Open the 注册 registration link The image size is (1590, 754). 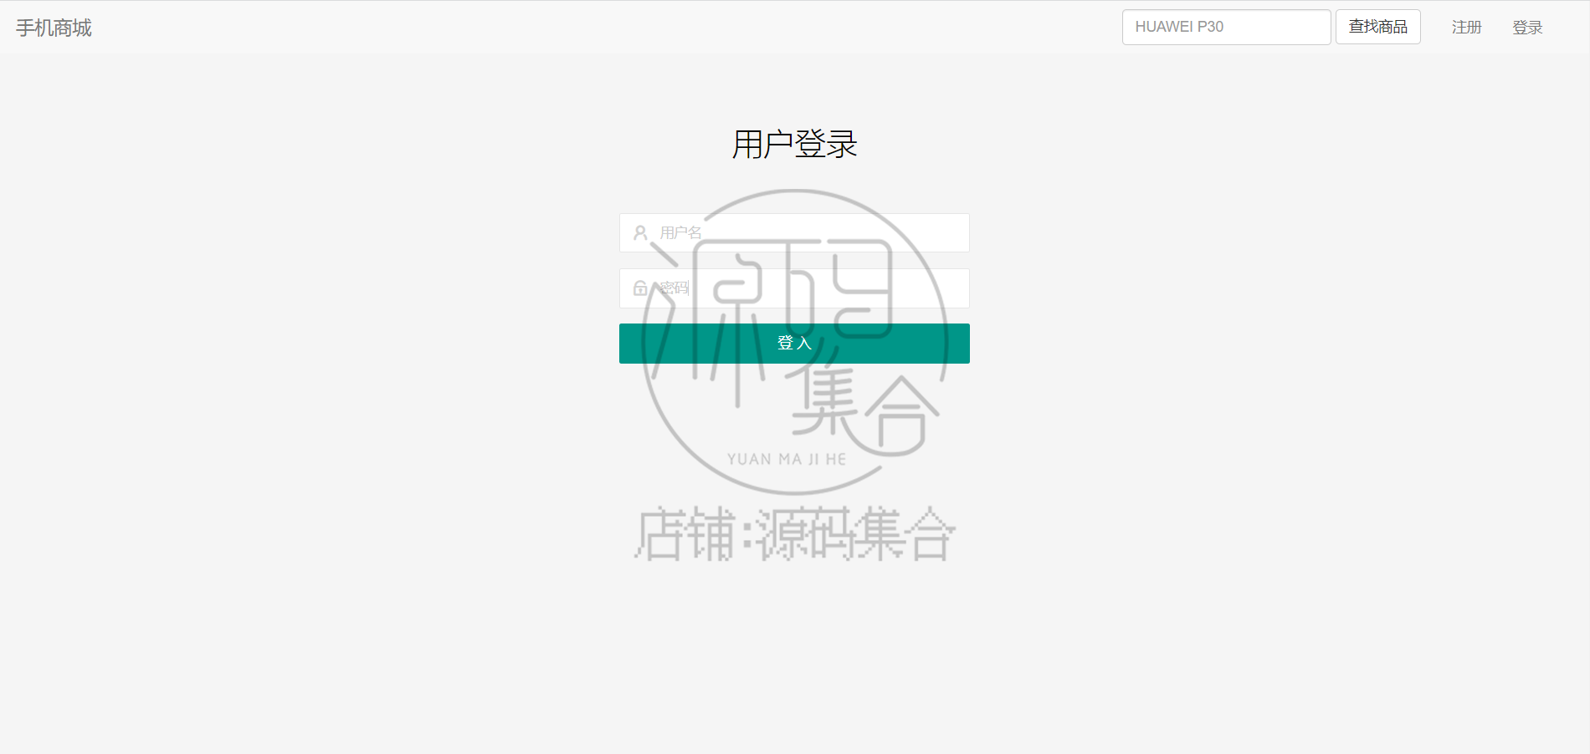1466,28
